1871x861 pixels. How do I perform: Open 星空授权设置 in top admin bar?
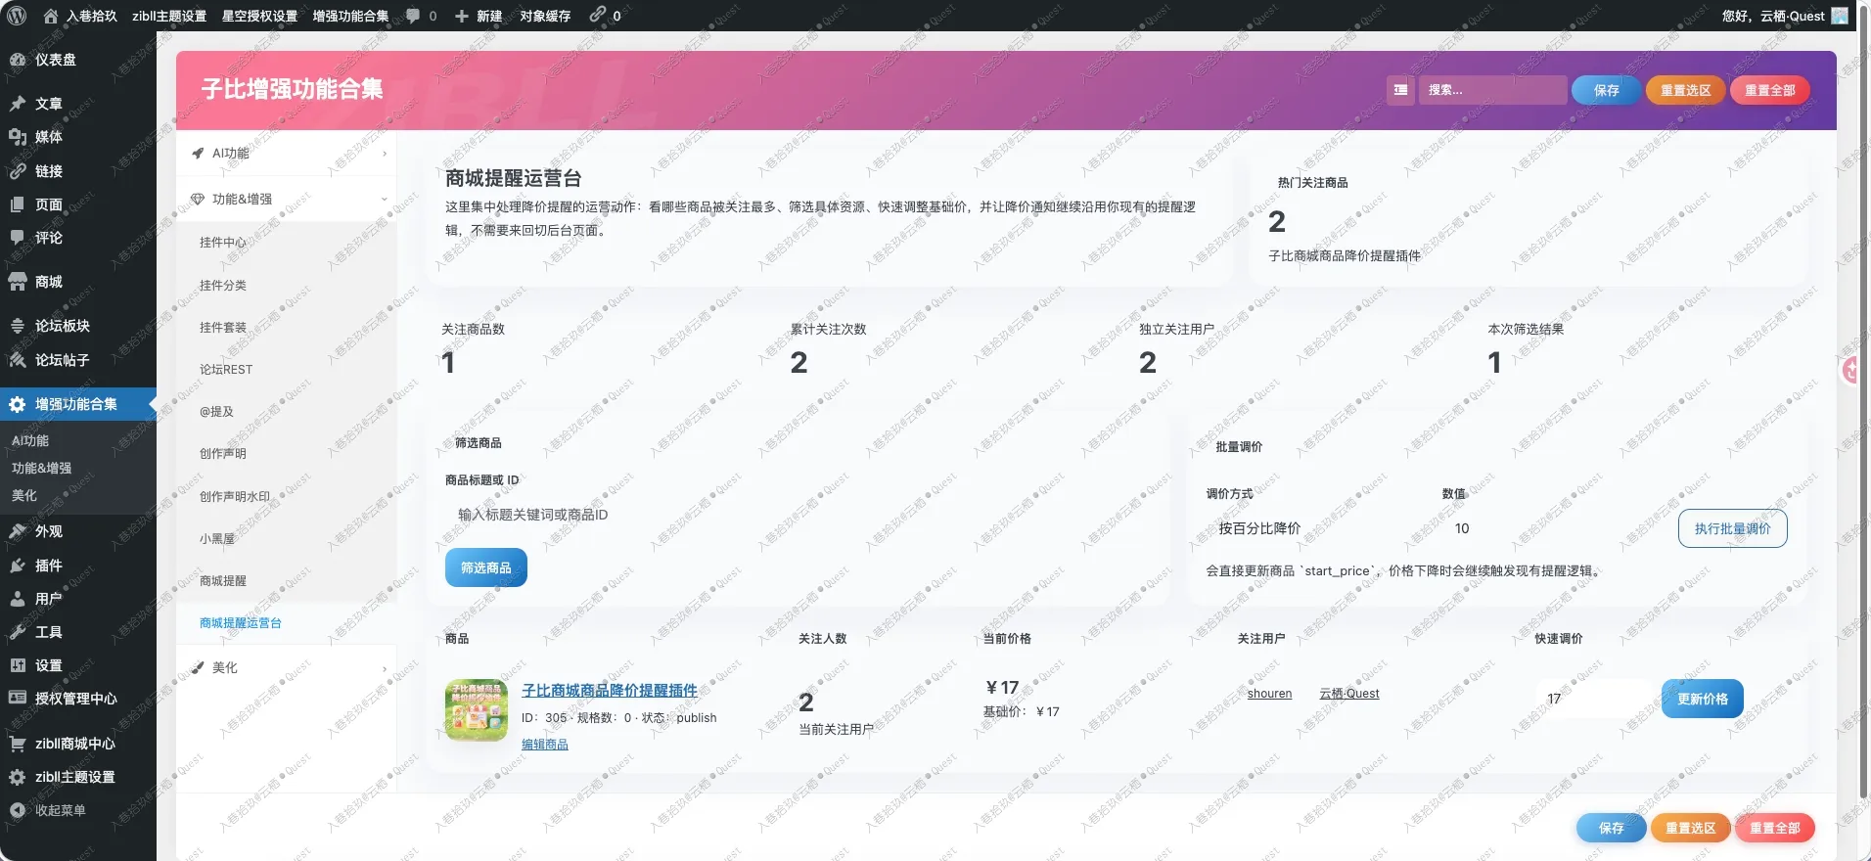(x=259, y=16)
